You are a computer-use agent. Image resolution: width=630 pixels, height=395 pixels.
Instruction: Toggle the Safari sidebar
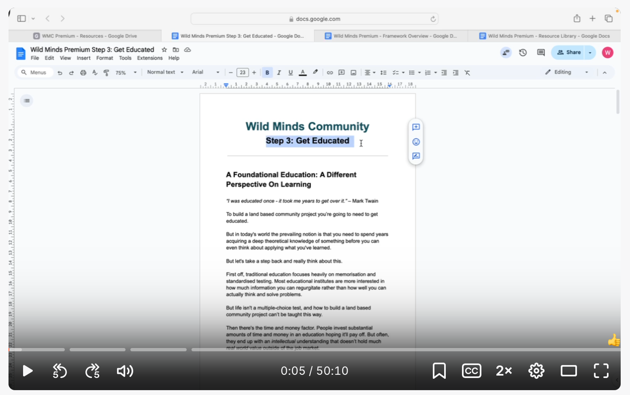pyautogui.click(x=21, y=19)
